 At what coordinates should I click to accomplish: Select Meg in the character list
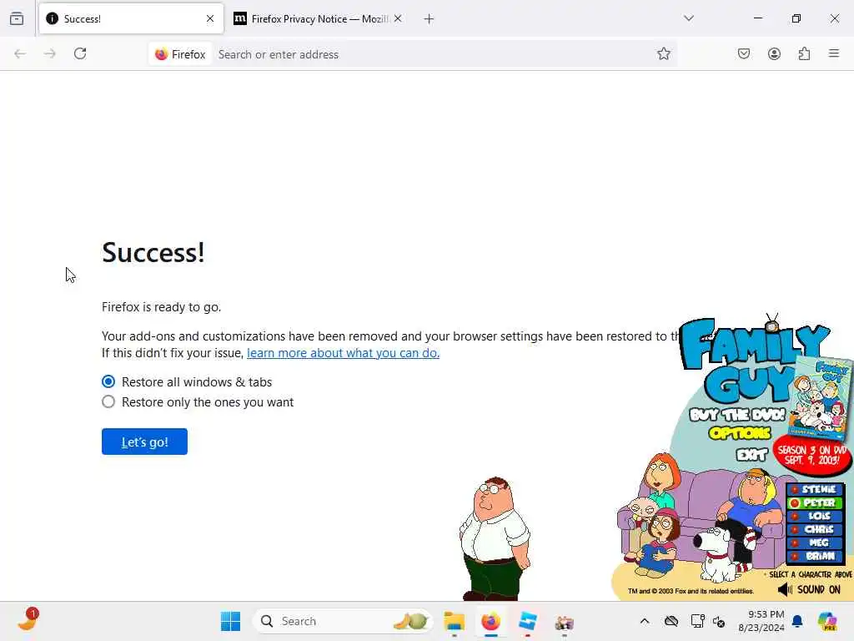(x=816, y=543)
